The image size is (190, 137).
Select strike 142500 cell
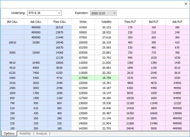(x=83, y=128)
